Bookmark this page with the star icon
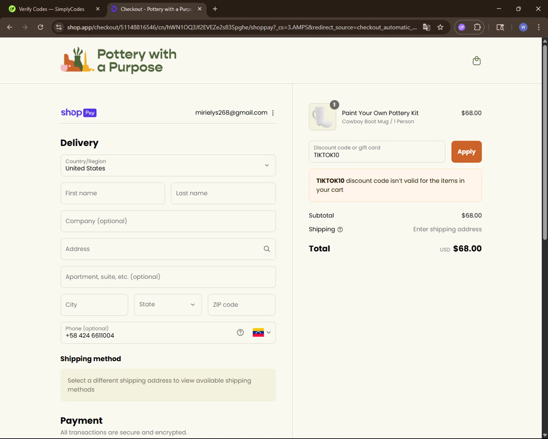Viewport: 548px width, 439px height. 440,27
